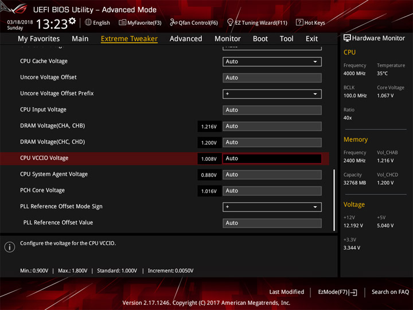This screenshot has width=413, height=310.
Task: Click the EzMode exit arrow icon
Action: coord(353,292)
